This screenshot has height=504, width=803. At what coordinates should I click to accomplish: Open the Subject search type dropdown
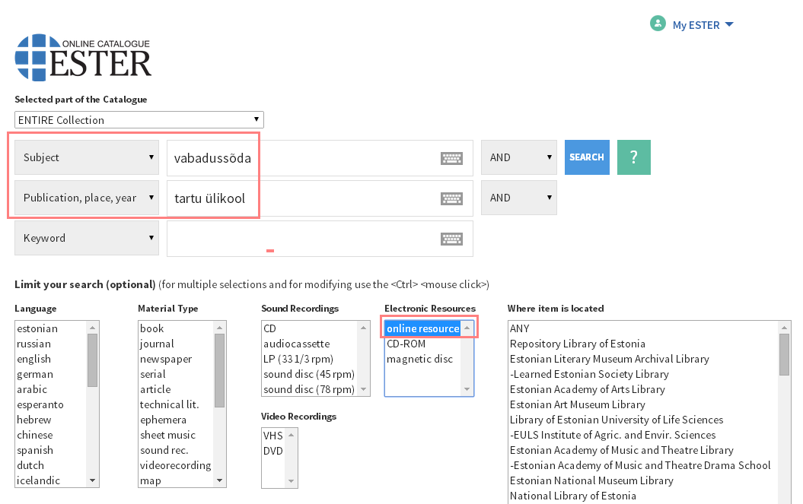pos(87,157)
